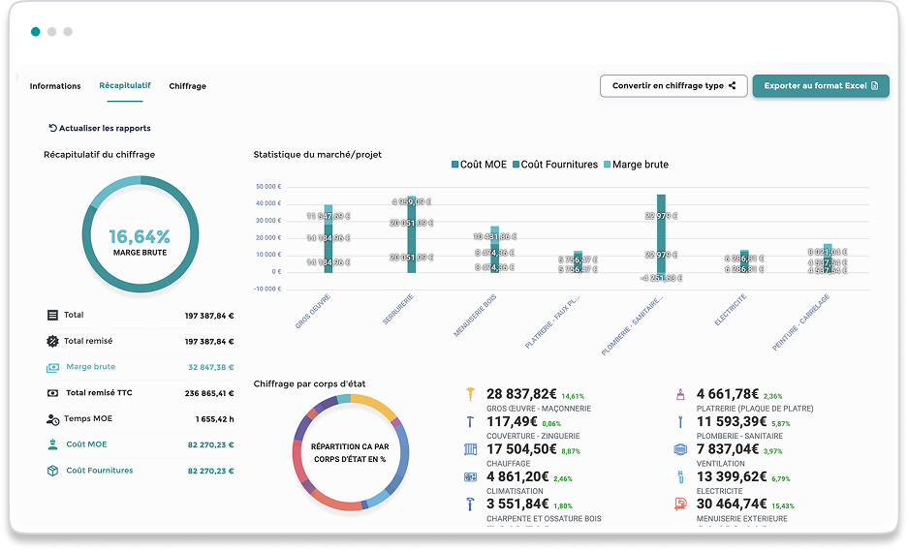
Task: Click the Plomberie - Sanitaire bar in chart
Action: click(661, 237)
